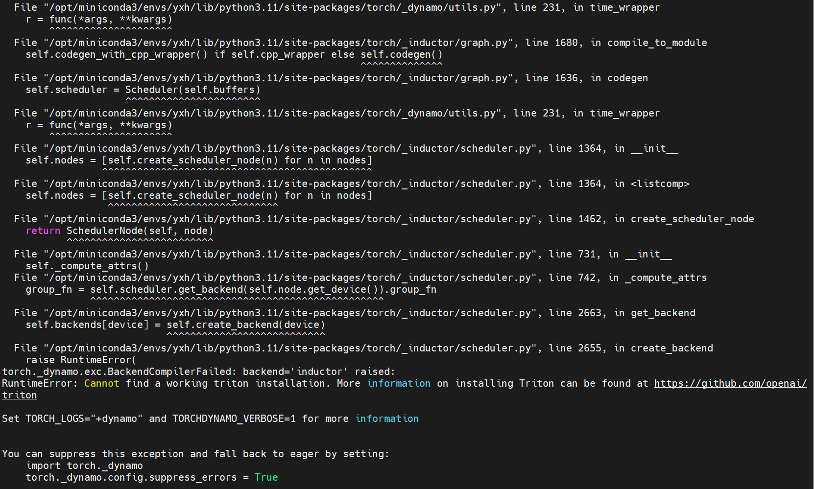
Task: Click "line 2655, in create_backend" text
Action: coord(631,348)
